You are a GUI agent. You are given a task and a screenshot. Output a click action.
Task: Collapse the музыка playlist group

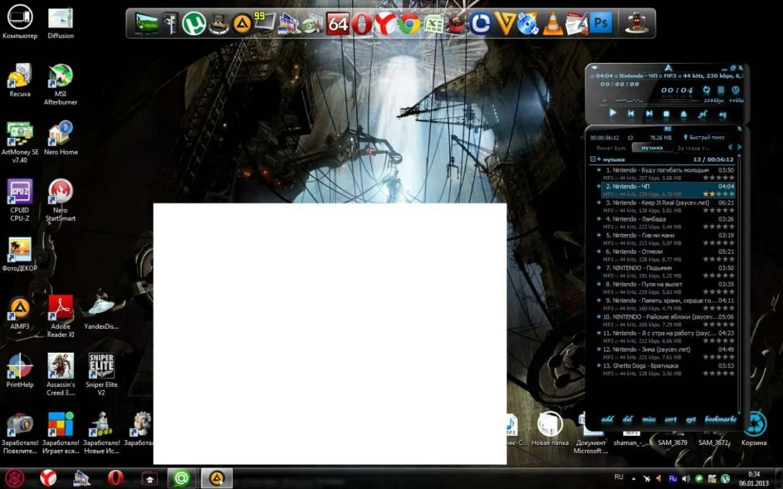click(x=593, y=160)
